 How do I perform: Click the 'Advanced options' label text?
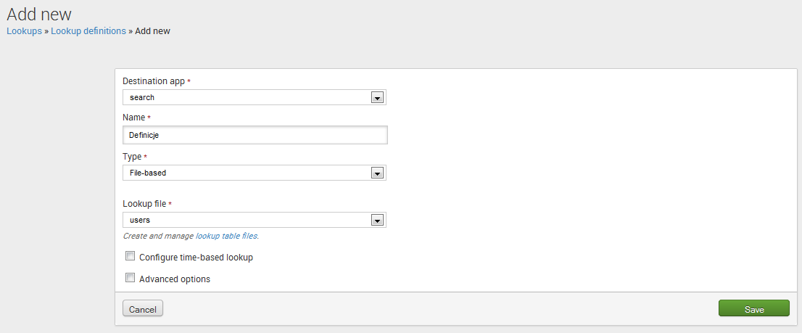point(174,279)
